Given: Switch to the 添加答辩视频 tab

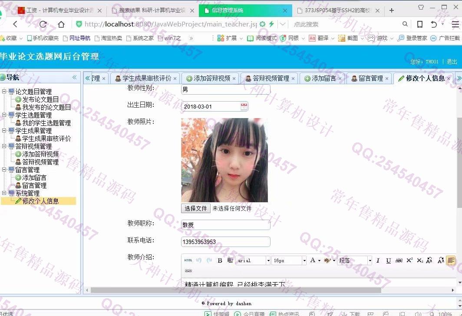Looking at the screenshot, I should coord(211,78).
